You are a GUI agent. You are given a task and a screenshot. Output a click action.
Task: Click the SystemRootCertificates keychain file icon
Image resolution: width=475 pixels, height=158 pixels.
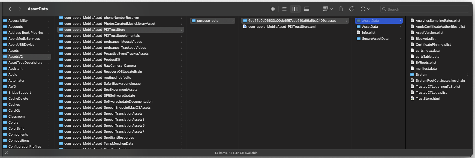point(412,81)
